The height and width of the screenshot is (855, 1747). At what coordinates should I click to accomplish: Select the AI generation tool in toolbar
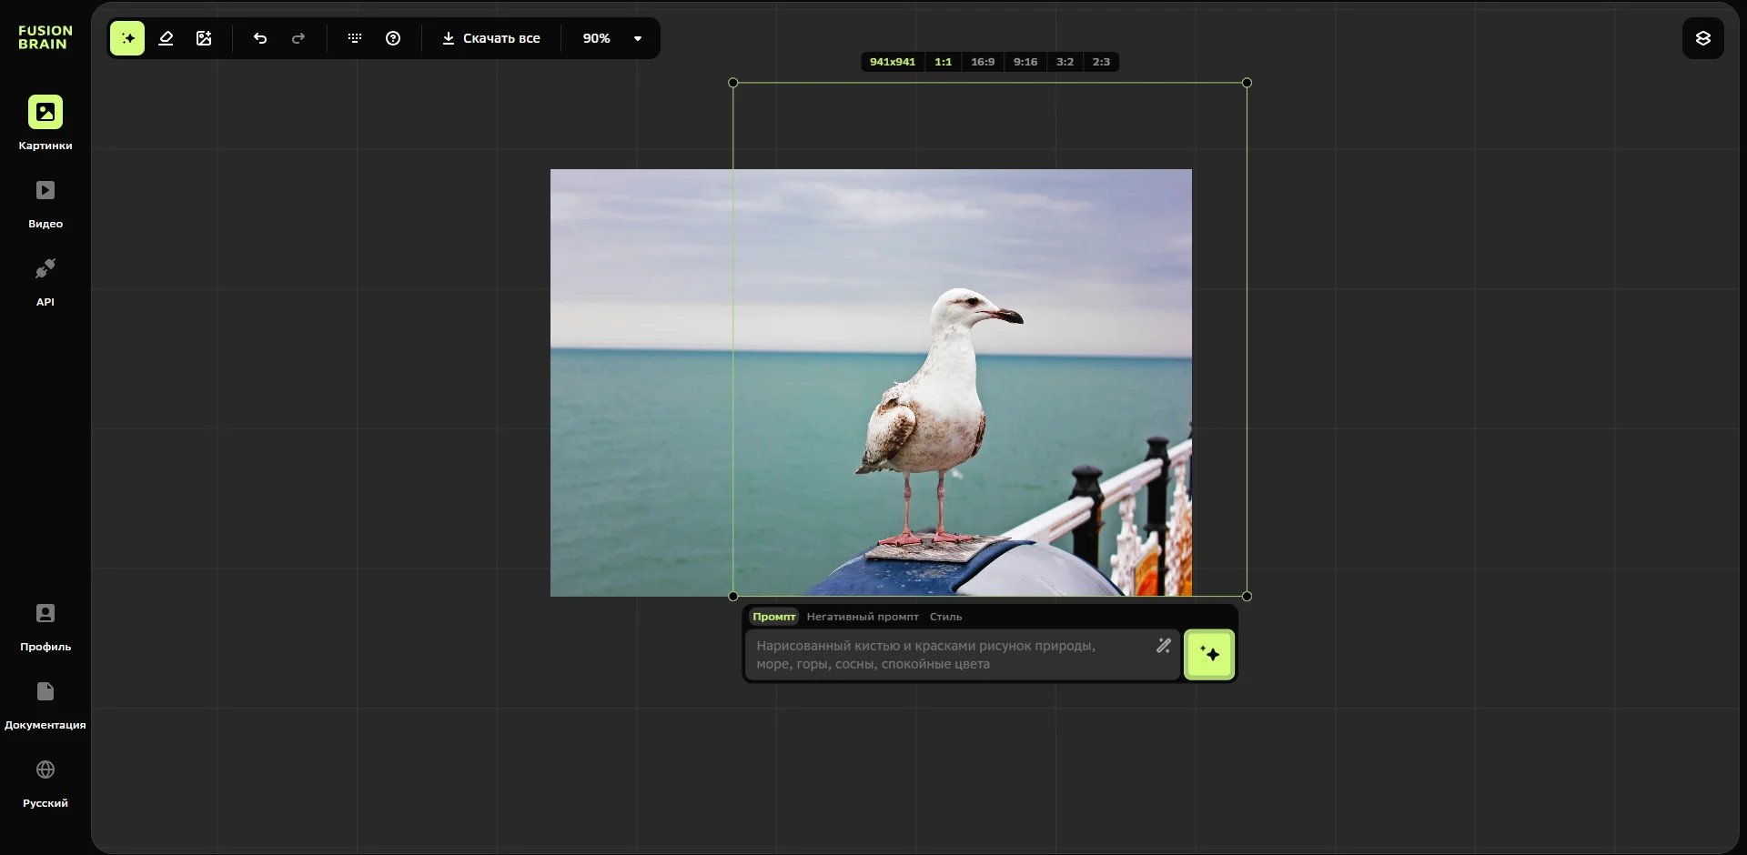pos(127,38)
